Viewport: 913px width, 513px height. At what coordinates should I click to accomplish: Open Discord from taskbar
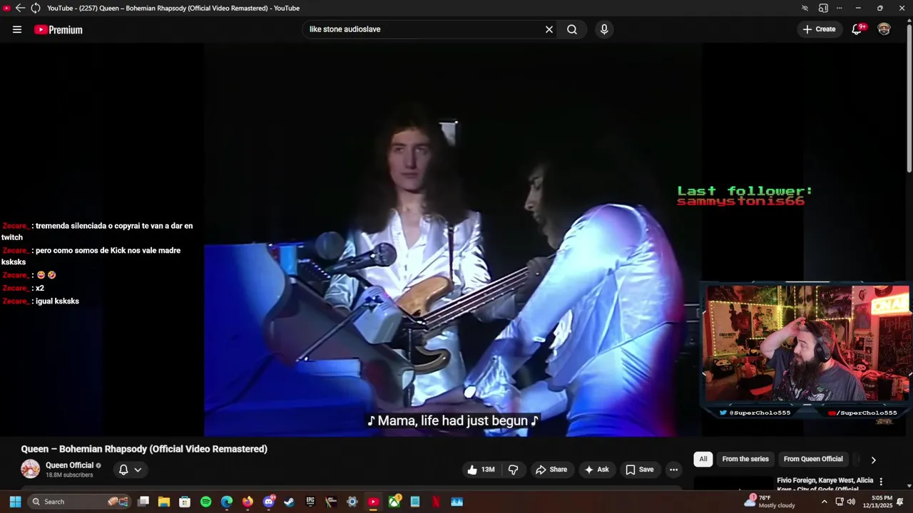click(269, 502)
